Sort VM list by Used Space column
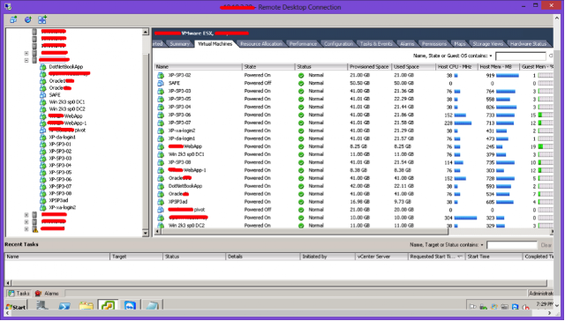The width and height of the screenshot is (565, 321). coord(413,67)
